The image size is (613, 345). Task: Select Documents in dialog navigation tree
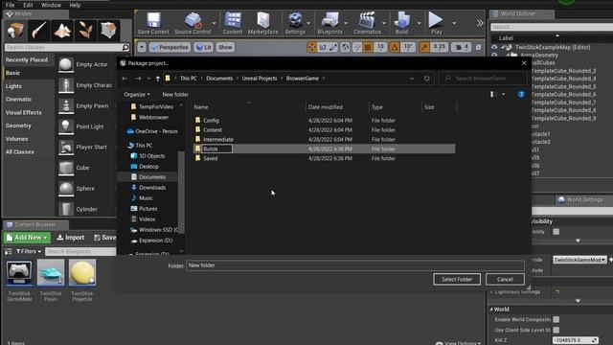[152, 176]
